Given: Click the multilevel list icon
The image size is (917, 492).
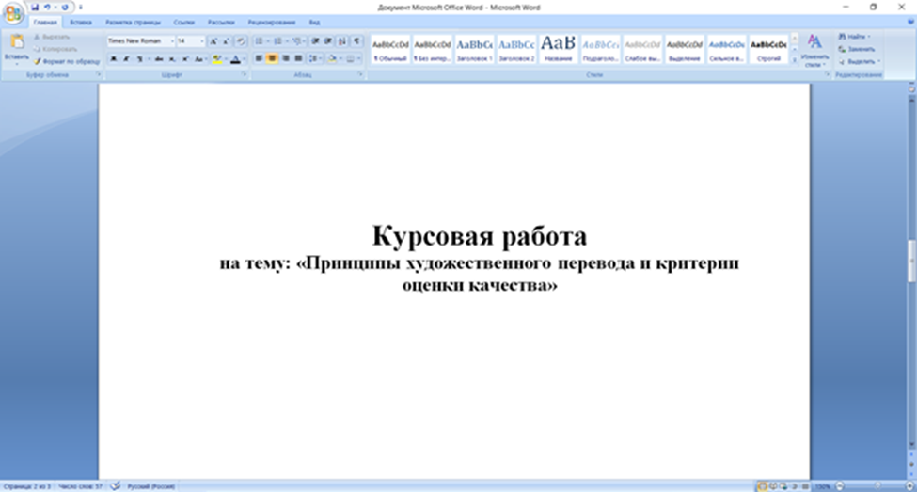Looking at the screenshot, I should tap(296, 41).
